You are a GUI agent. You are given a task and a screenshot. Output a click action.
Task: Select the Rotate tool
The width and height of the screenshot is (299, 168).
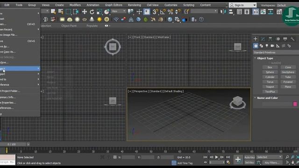tap(92, 12)
